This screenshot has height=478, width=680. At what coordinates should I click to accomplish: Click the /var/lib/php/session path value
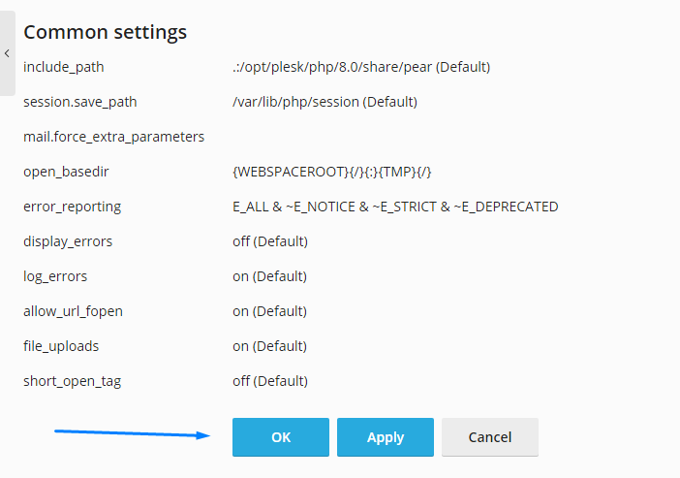[x=325, y=102]
